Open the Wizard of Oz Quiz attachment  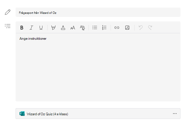(x=98, y=114)
